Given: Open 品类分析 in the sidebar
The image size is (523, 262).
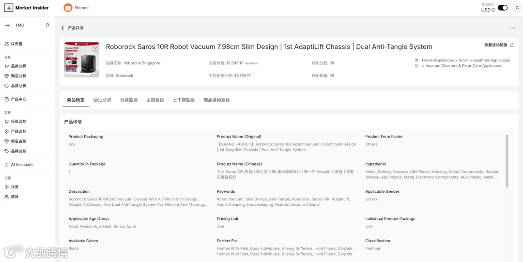Looking at the screenshot, I should pos(18,66).
